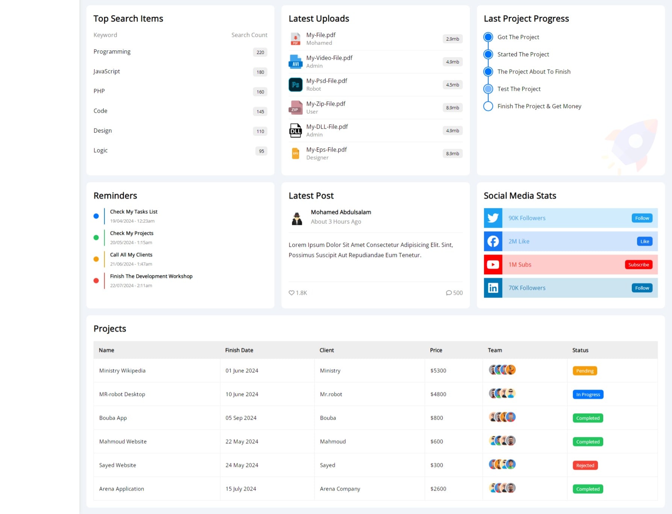Select the 'Got The Project' progress step
672x514 pixels.
pos(488,37)
